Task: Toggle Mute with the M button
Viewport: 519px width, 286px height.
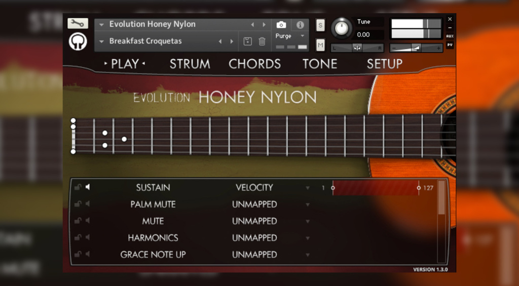Action: (320, 45)
